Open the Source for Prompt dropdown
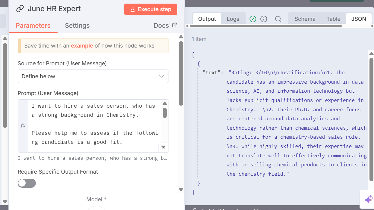The height and width of the screenshot is (210, 374). 93,76
